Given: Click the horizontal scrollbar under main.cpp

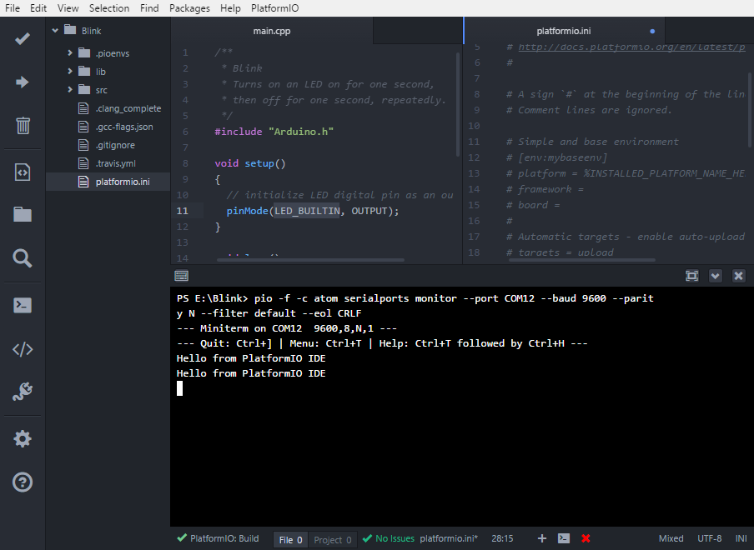Looking at the screenshot, I should click(x=310, y=260).
